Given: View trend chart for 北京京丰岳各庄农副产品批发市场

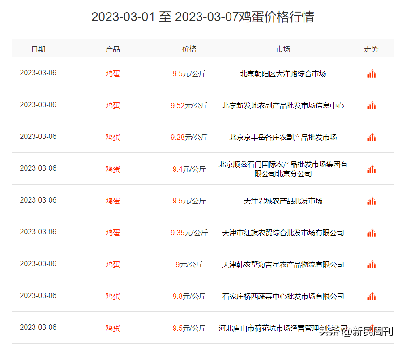Looking at the screenshot, I should click(x=371, y=138).
